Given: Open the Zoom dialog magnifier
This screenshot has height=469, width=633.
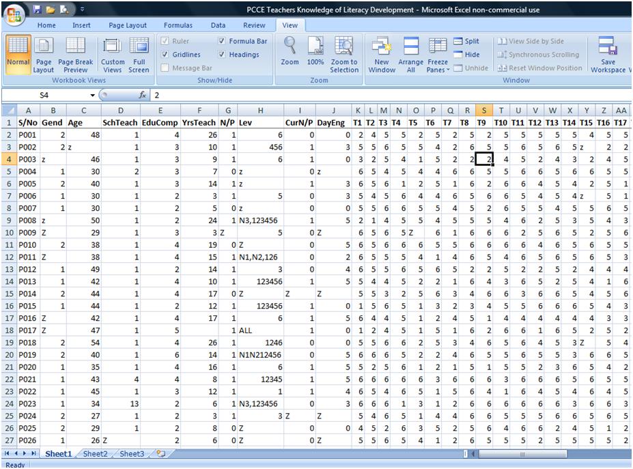Looking at the screenshot, I should point(290,51).
